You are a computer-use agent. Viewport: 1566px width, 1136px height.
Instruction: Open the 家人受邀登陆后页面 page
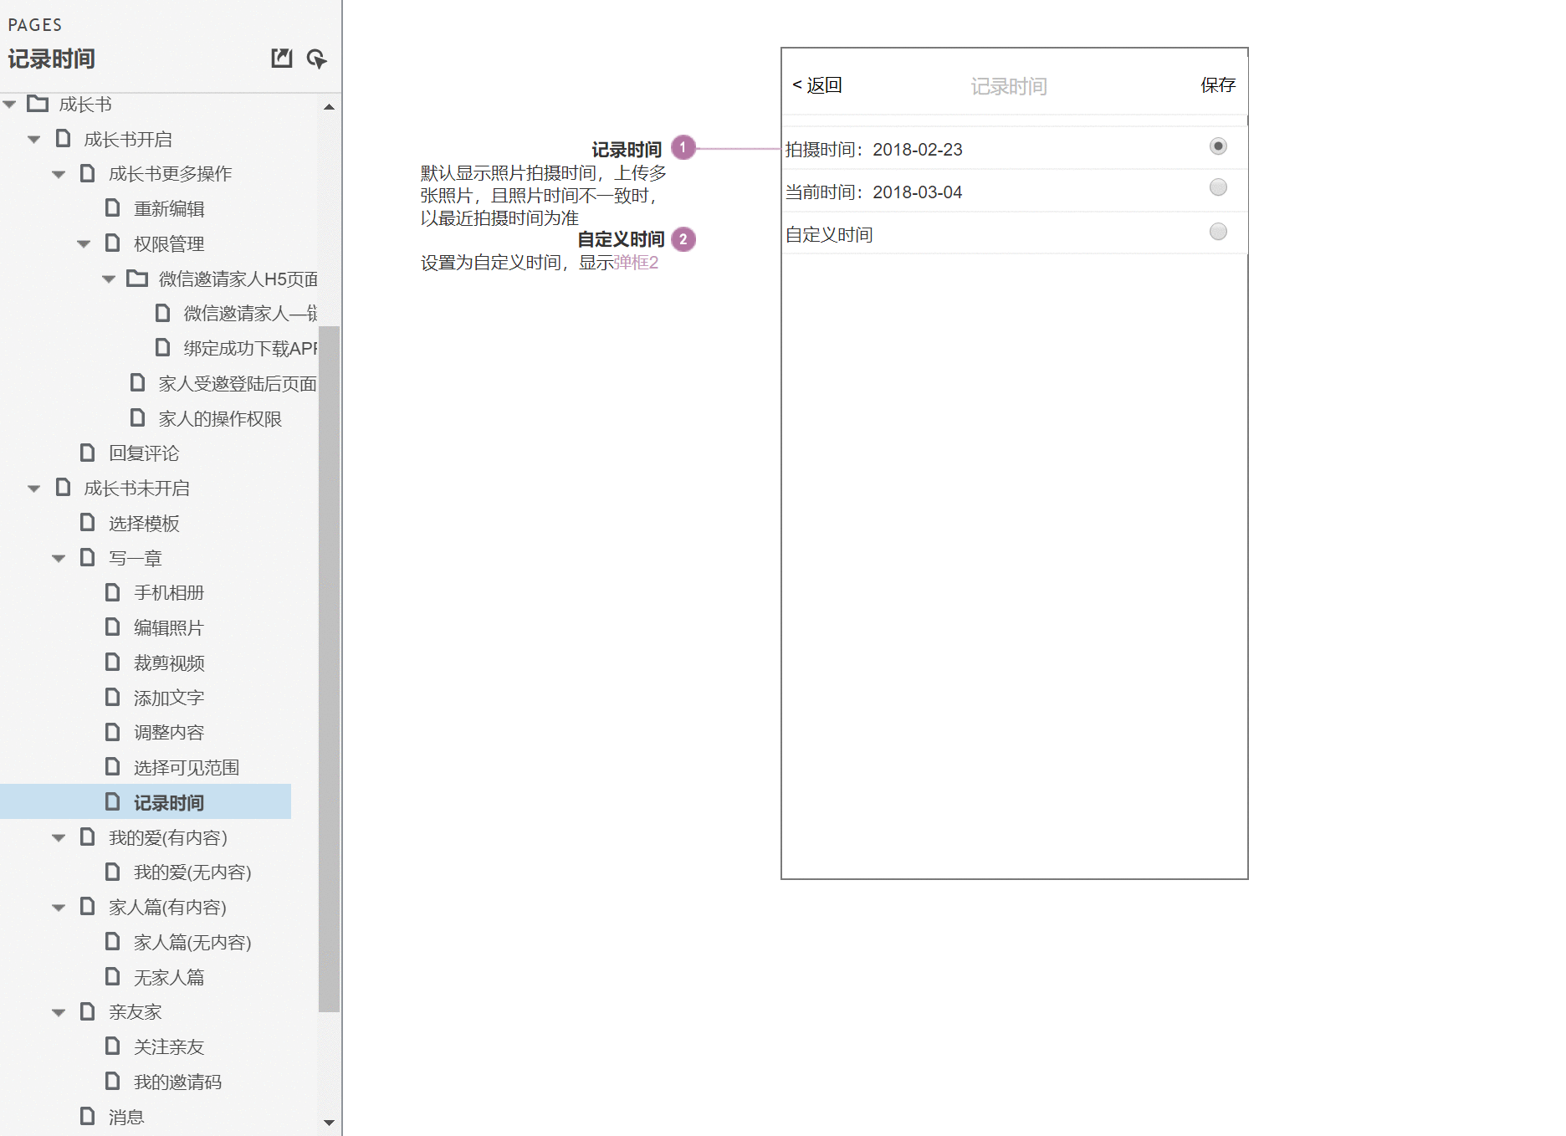click(x=238, y=383)
